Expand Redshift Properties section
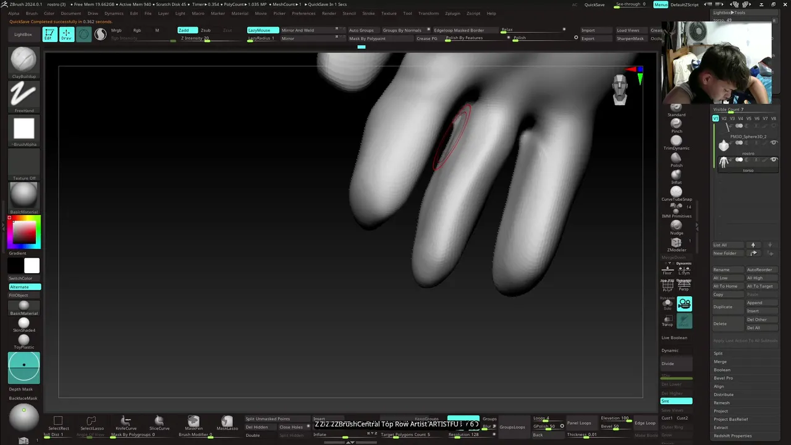This screenshot has height=445, width=791. [x=732, y=436]
